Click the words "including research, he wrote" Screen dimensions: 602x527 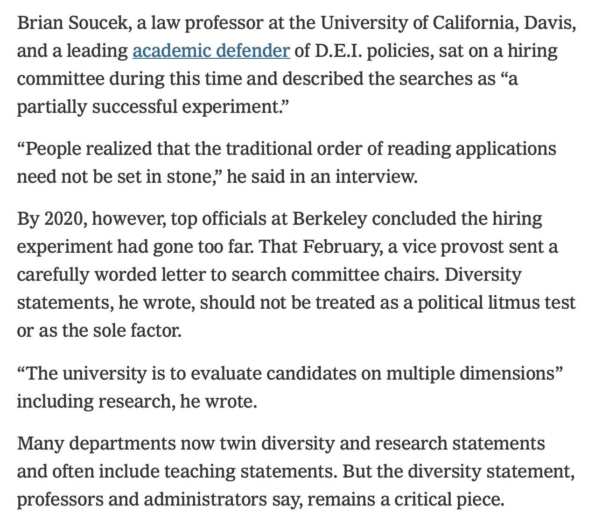tap(137, 402)
